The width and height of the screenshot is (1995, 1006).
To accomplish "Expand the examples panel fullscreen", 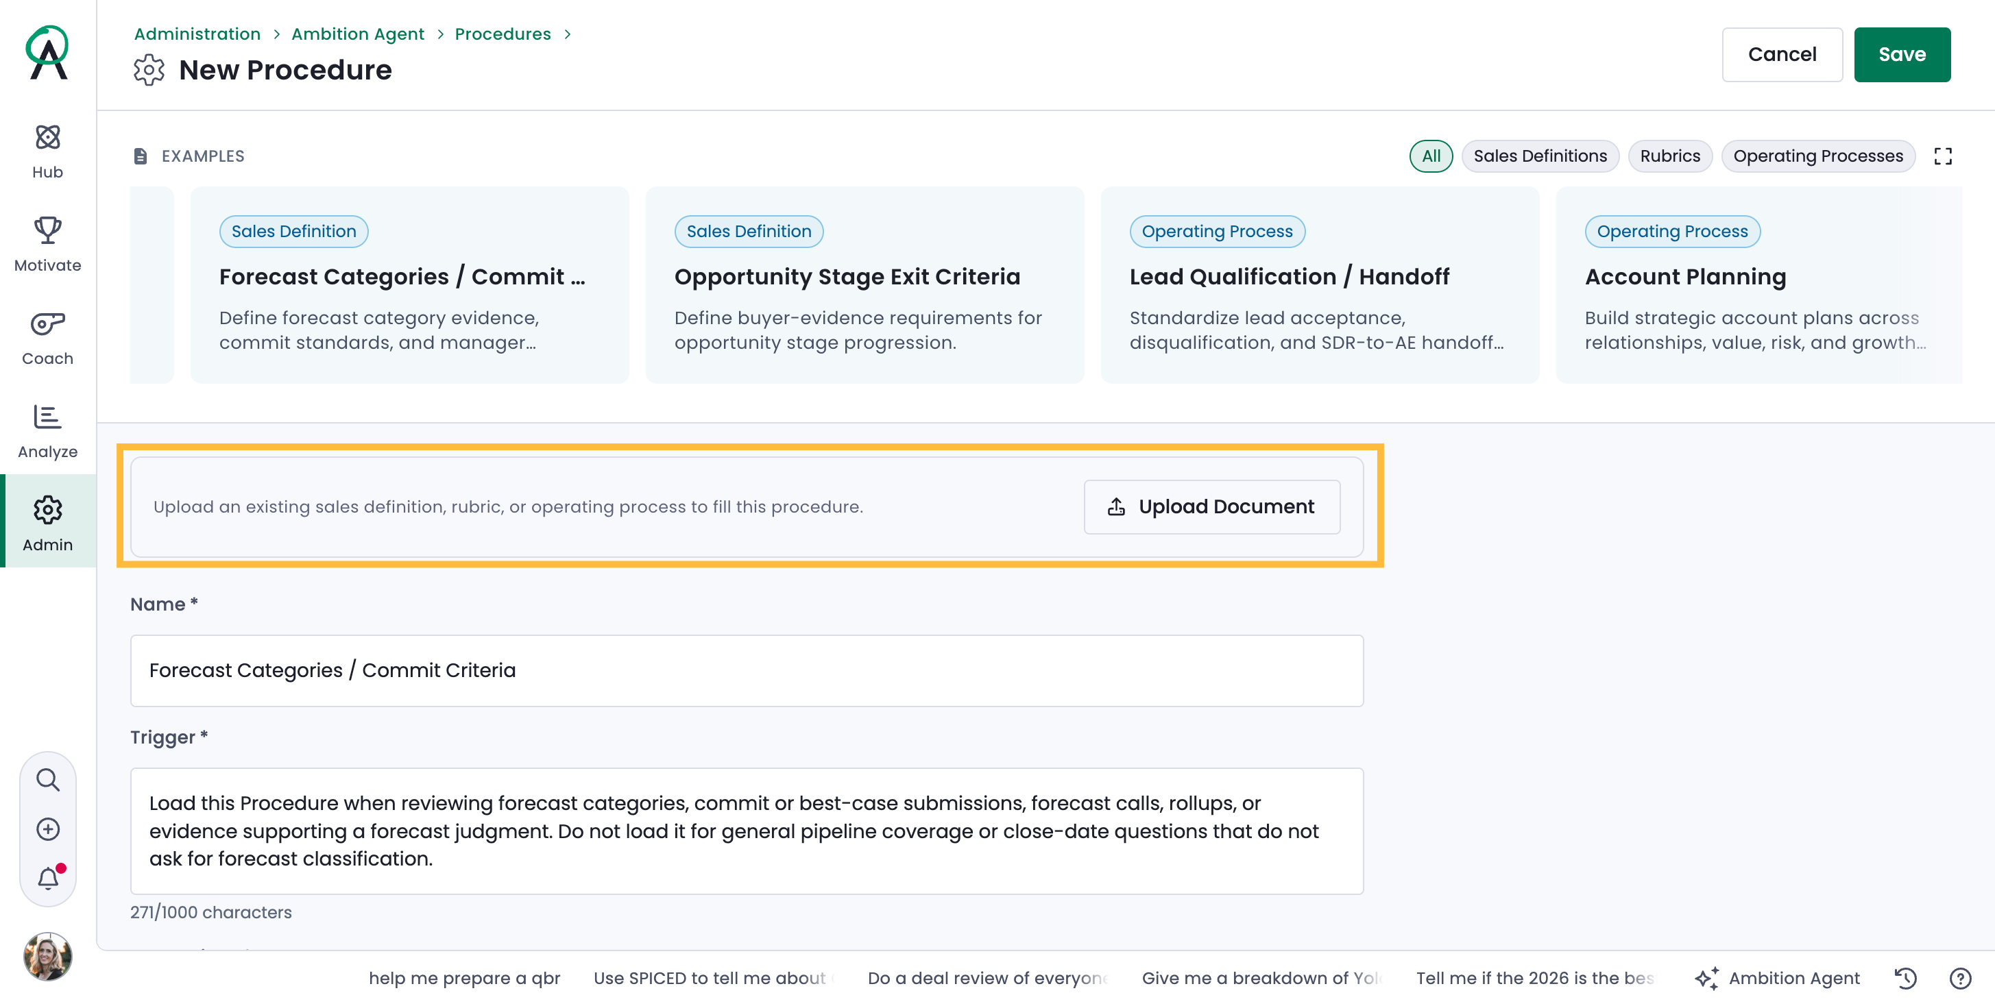I will 1942,156.
